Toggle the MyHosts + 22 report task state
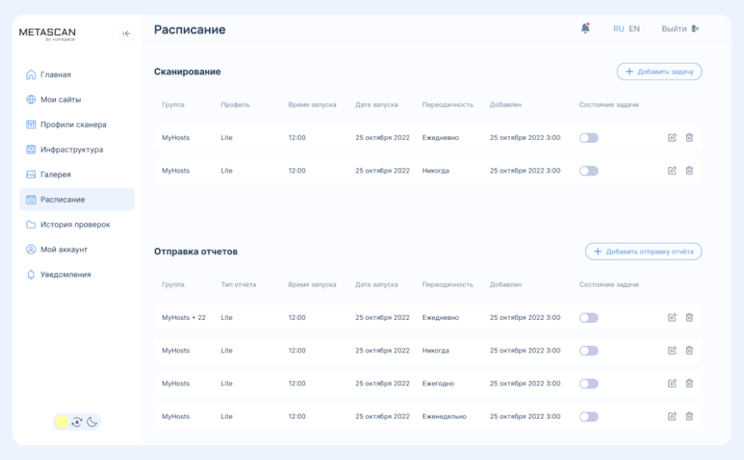This screenshot has height=460, width=744. (x=589, y=318)
